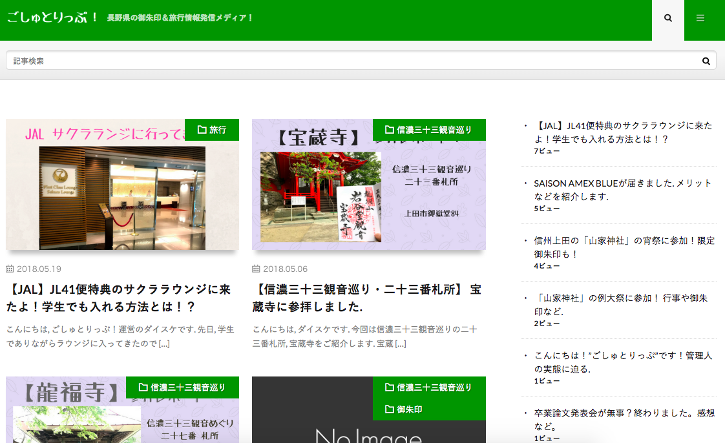Image resolution: width=725 pixels, height=443 pixels.
Task: Click the JAL article excerpt starting こんにちは, ごしゅとりっぷ！運営
Action: tap(120, 336)
